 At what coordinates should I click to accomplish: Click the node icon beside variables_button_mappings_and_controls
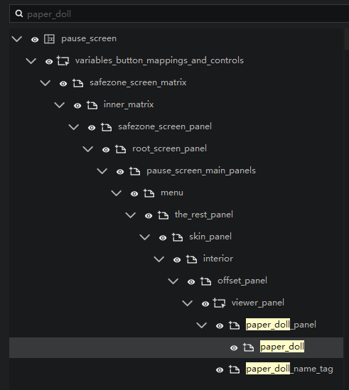[x=63, y=60]
